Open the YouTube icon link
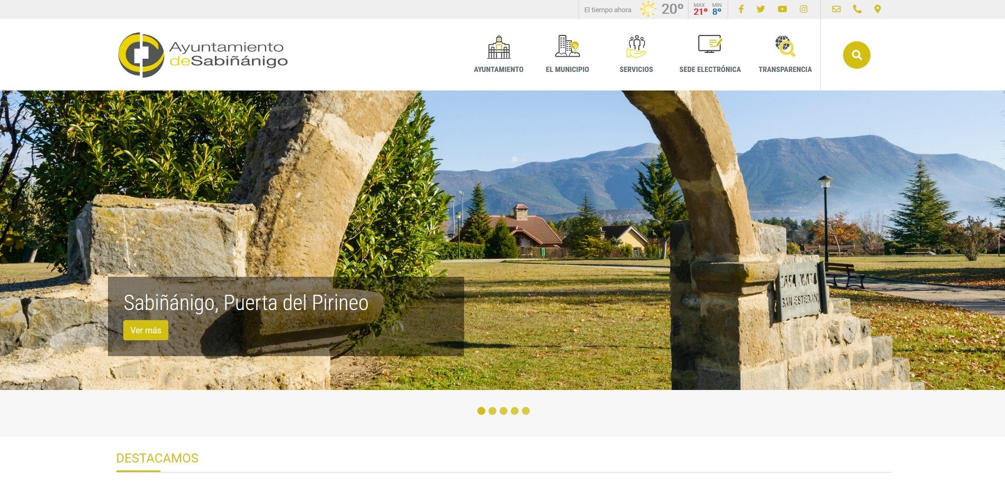This screenshot has height=481, width=1005. click(782, 9)
